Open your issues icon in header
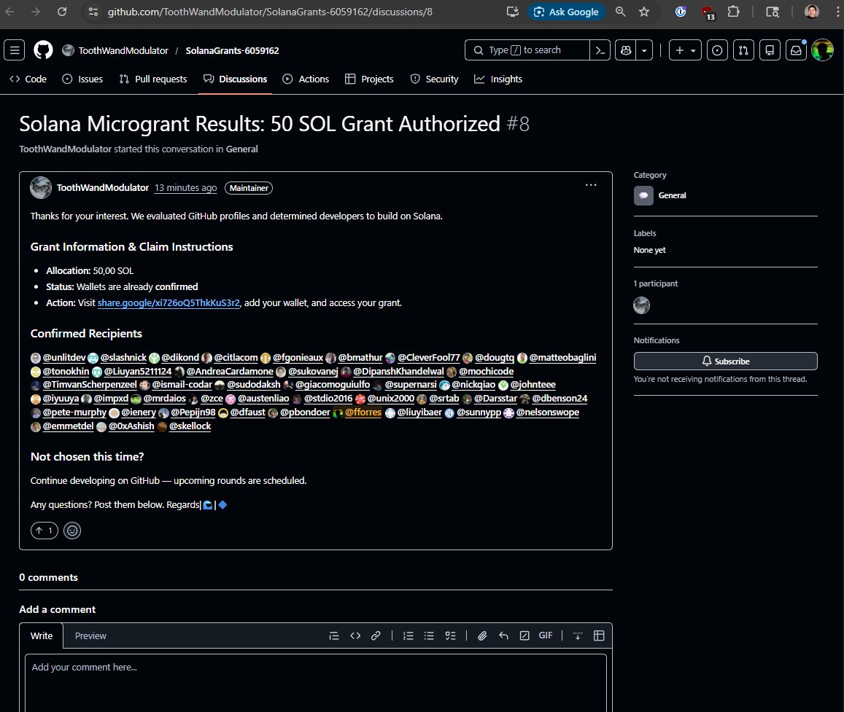The width and height of the screenshot is (844, 712). click(717, 50)
